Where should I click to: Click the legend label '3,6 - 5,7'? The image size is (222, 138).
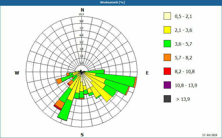click(x=183, y=44)
